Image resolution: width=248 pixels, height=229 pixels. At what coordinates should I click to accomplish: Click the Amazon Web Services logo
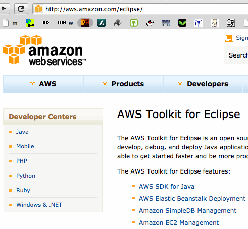(44, 50)
